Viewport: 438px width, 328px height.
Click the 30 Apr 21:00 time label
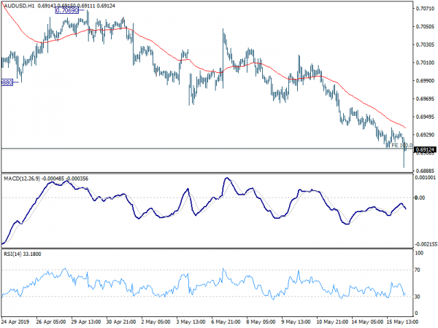pyautogui.click(x=121, y=322)
